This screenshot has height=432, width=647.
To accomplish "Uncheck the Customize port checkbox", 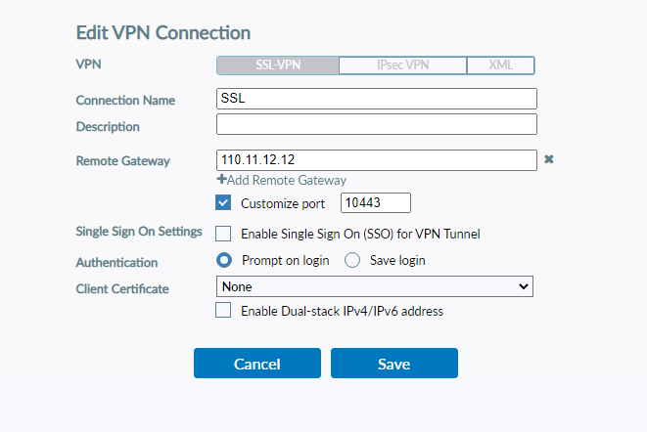I will coord(223,203).
